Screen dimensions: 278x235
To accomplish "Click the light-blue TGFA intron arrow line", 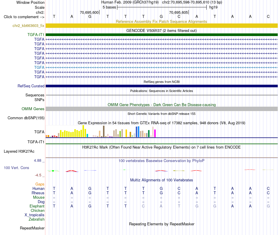I will point(162,67).
